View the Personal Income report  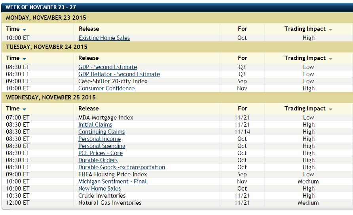99,139
